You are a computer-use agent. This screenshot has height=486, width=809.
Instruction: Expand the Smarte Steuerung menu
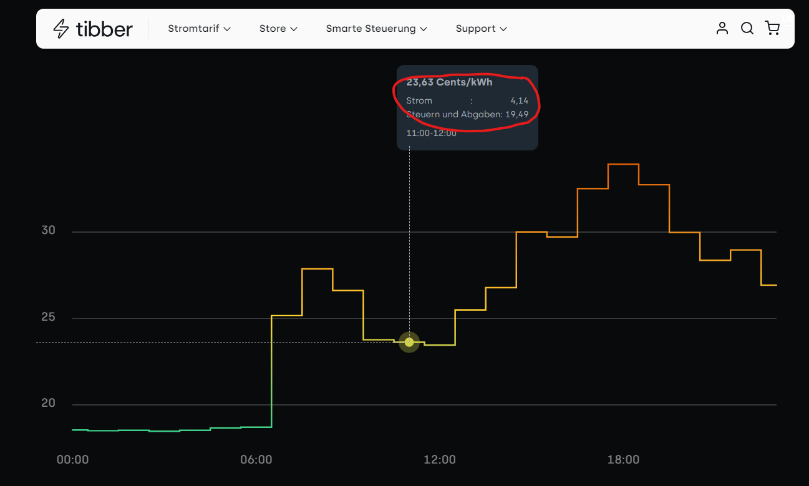pyautogui.click(x=376, y=29)
